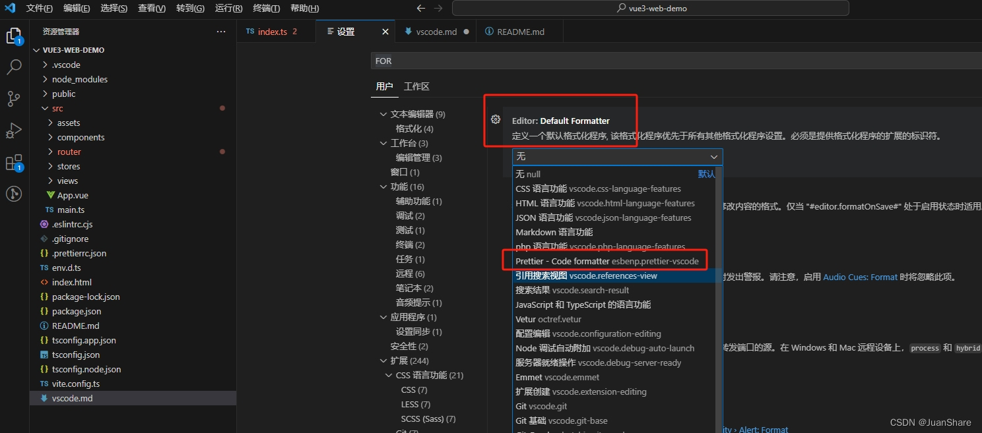The image size is (982, 433).
Task: Open the Default Formatter dropdown showing 无
Action: 617,157
